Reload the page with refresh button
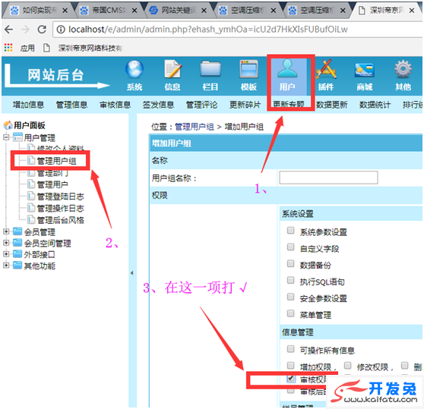The width and height of the screenshot is (424, 409). click(x=42, y=29)
